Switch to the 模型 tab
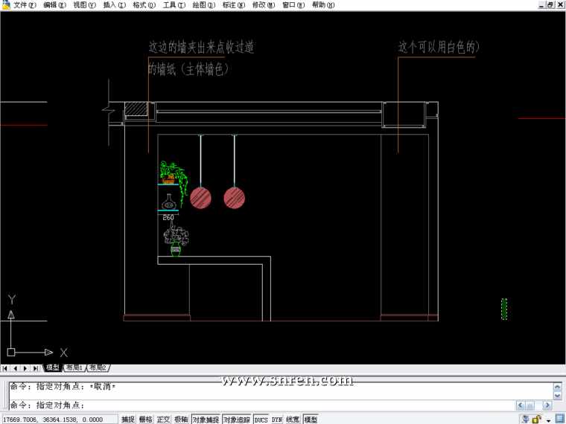 53,367
